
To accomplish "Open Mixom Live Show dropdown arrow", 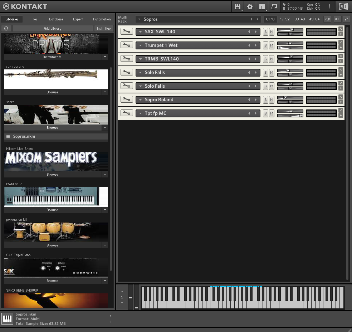I will pos(105,175).
